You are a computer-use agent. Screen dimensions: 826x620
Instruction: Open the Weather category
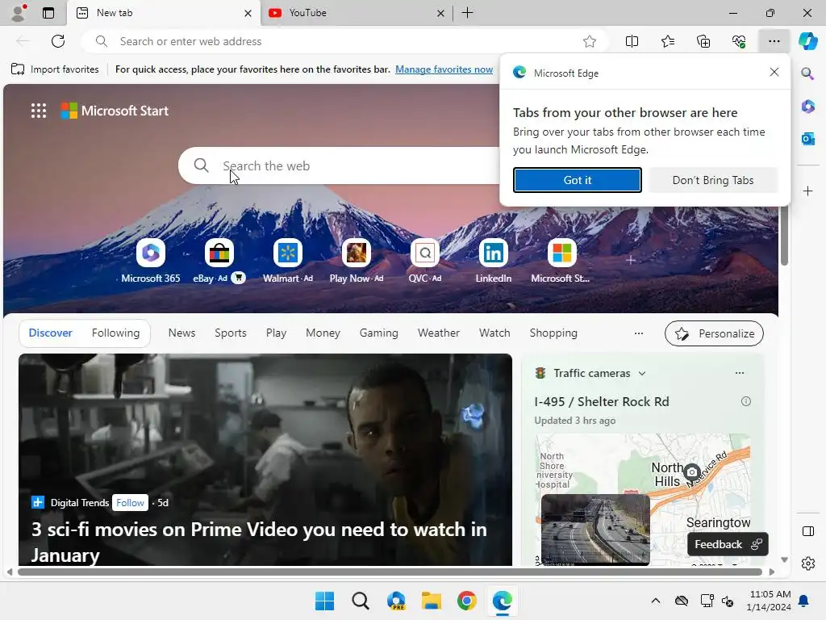pyautogui.click(x=438, y=333)
